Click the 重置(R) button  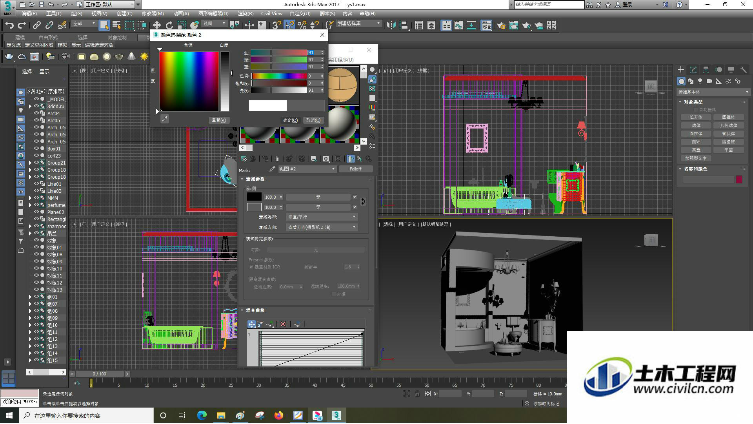pos(219,120)
